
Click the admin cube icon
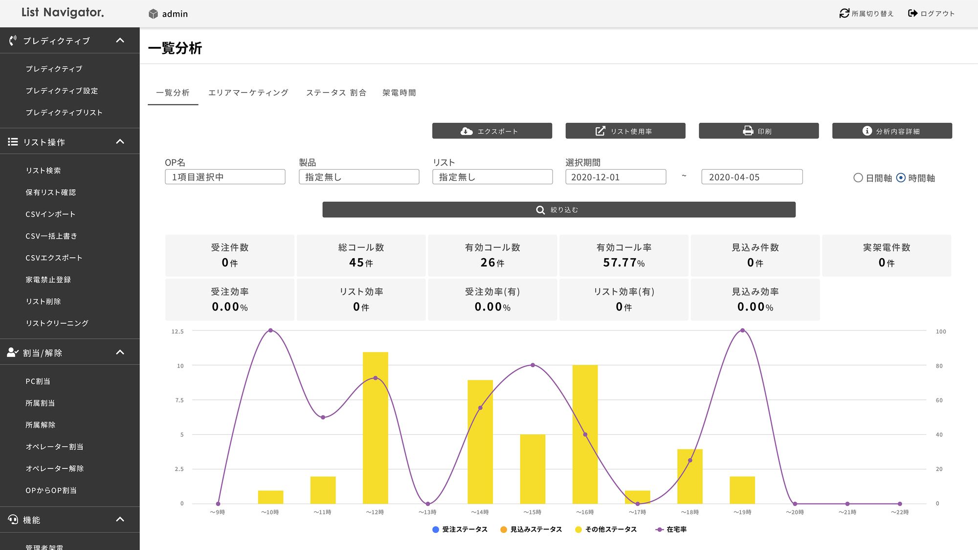pyautogui.click(x=153, y=14)
